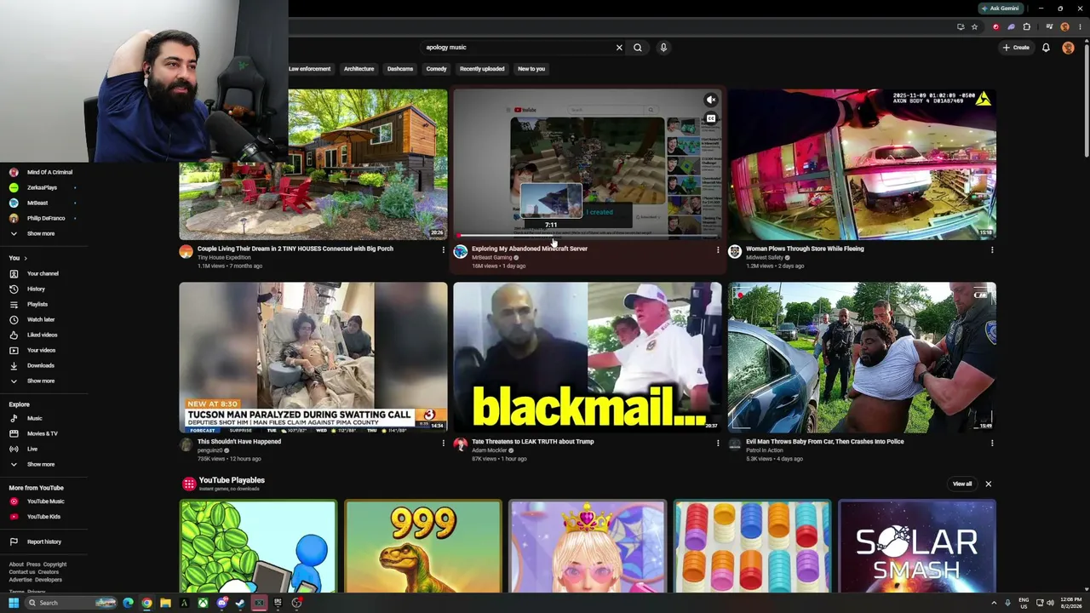Open the History page icon in sidebar

coord(14,289)
